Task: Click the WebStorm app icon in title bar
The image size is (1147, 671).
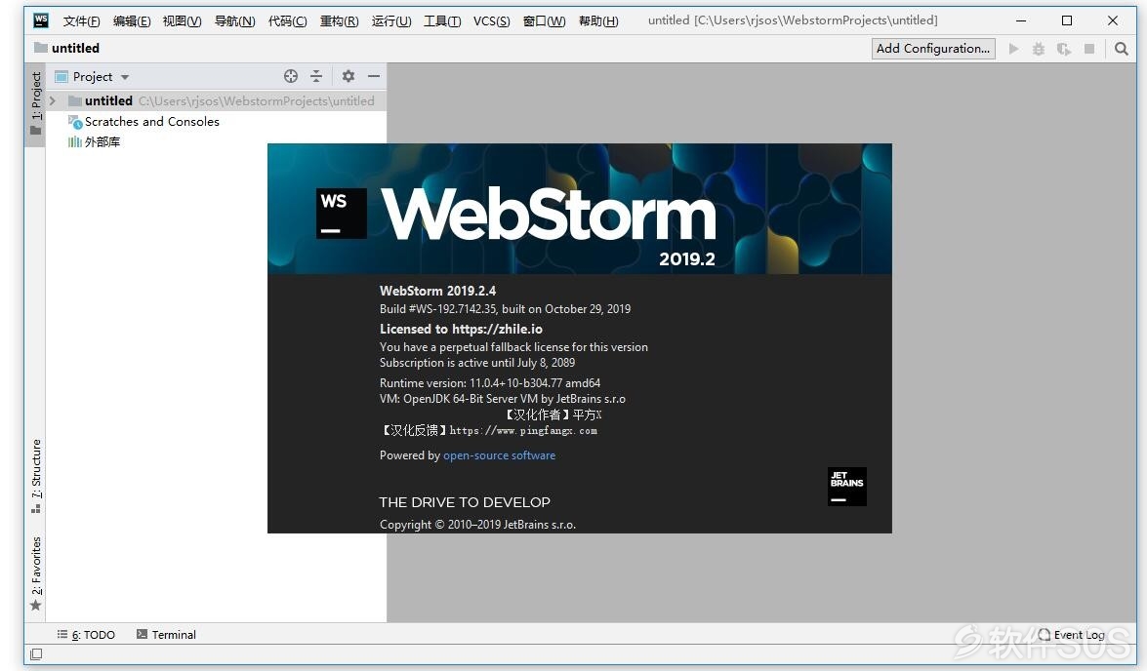Action: click(x=41, y=20)
